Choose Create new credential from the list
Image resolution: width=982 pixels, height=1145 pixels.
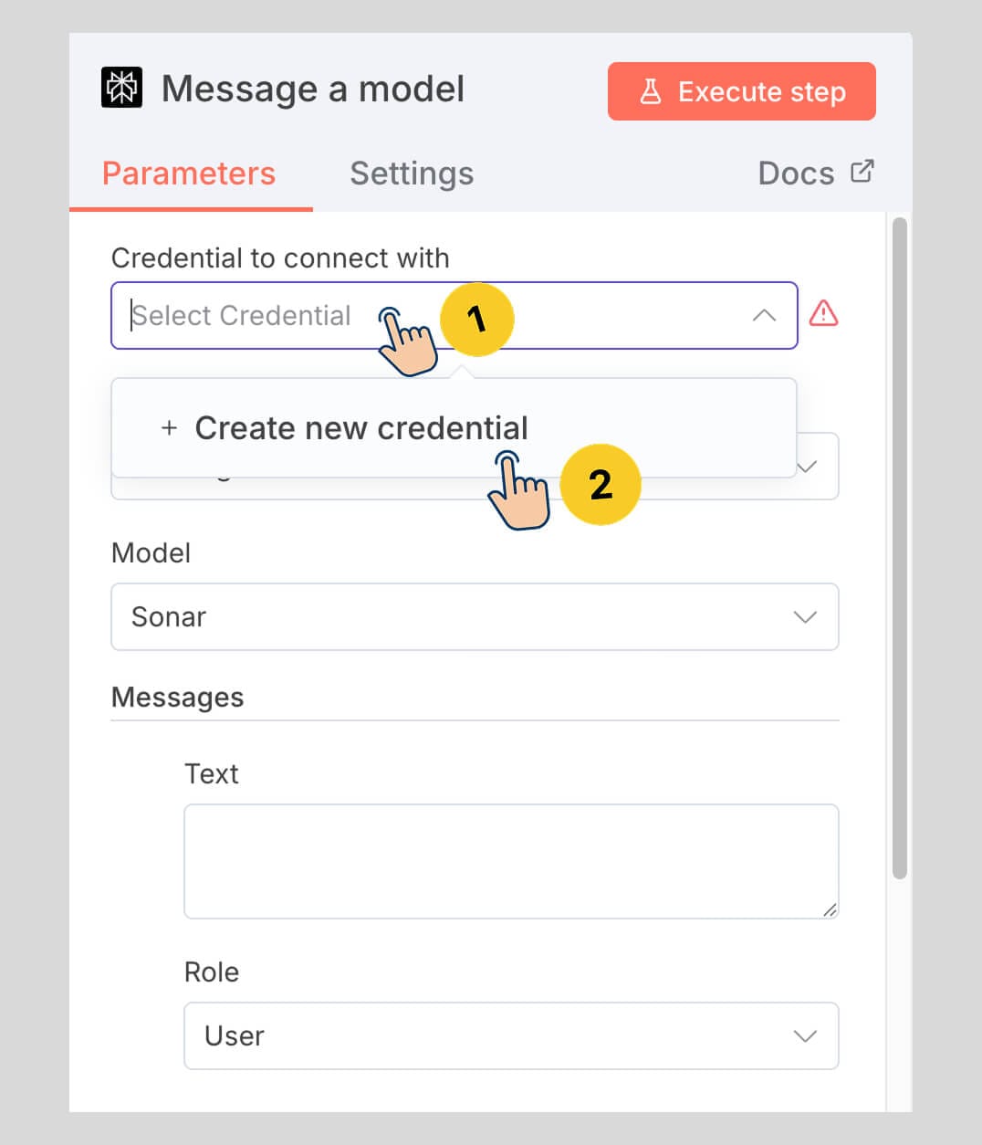pos(361,428)
